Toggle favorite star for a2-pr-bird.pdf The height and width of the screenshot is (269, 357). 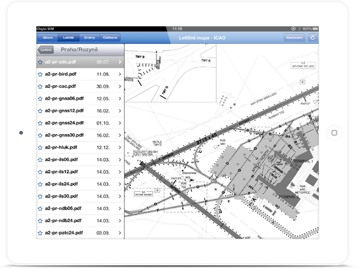coord(40,75)
